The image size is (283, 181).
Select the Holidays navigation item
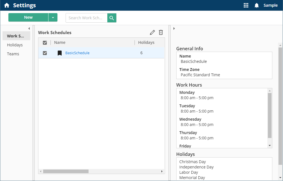pyautogui.click(x=15, y=45)
